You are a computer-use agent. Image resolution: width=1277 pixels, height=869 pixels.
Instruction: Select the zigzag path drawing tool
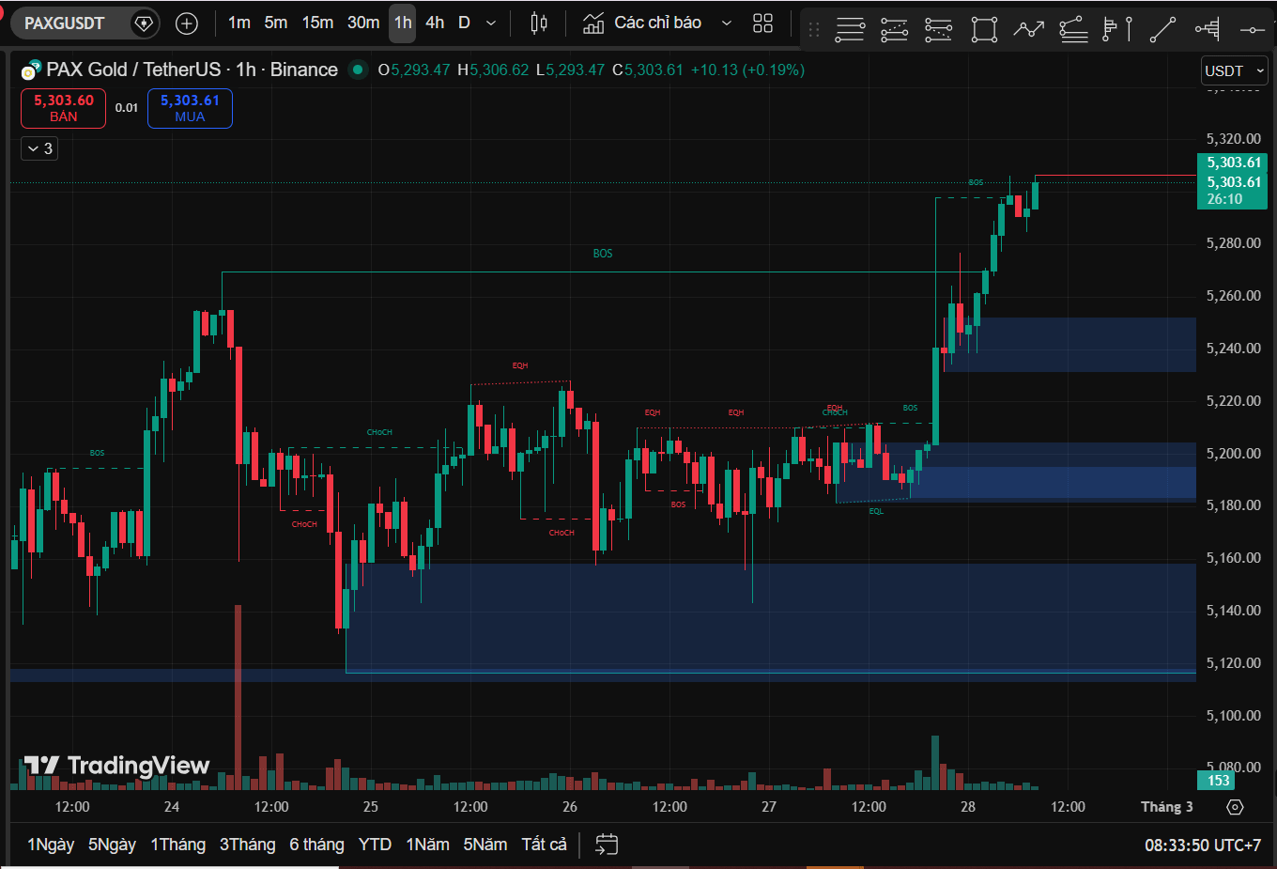[1029, 30]
